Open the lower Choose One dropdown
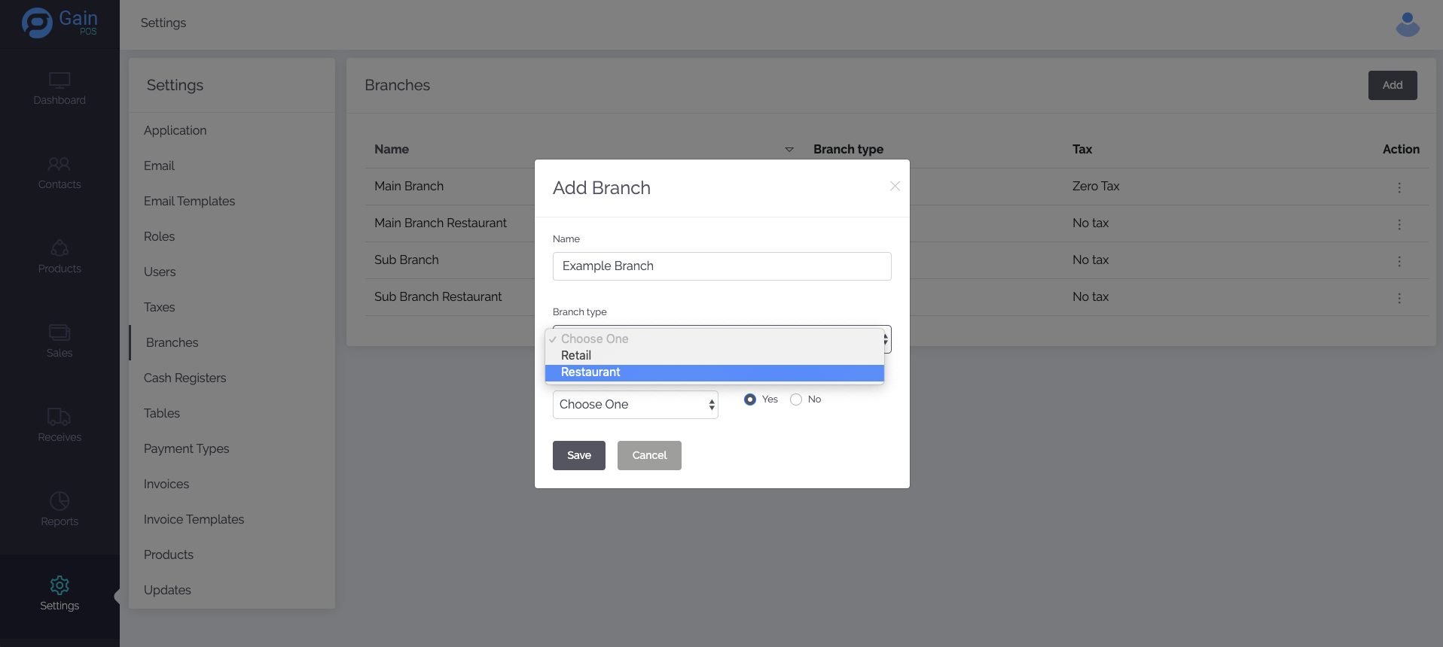Image resolution: width=1443 pixels, height=647 pixels. click(635, 405)
